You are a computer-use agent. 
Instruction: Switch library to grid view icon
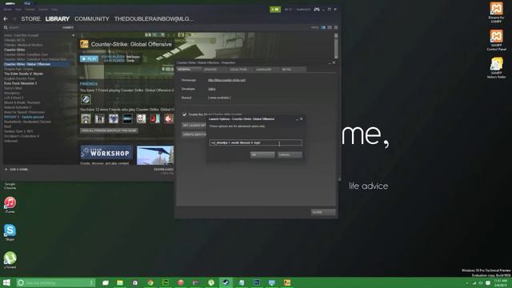click(336, 27)
